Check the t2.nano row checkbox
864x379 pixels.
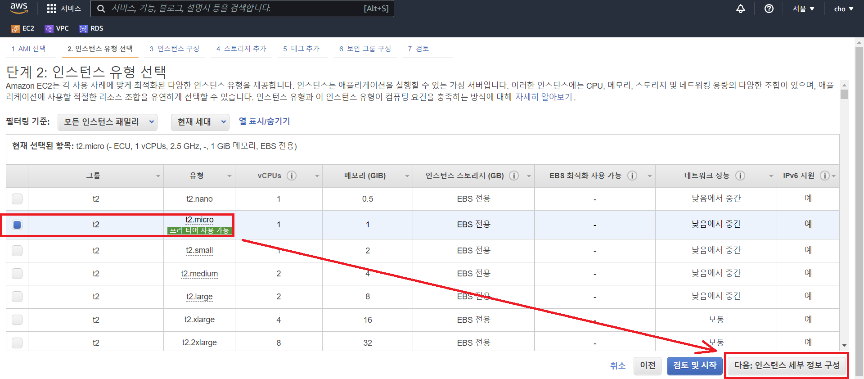(x=17, y=199)
